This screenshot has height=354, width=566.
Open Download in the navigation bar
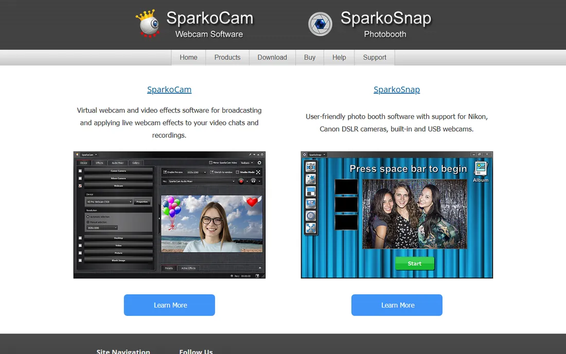point(272,58)
